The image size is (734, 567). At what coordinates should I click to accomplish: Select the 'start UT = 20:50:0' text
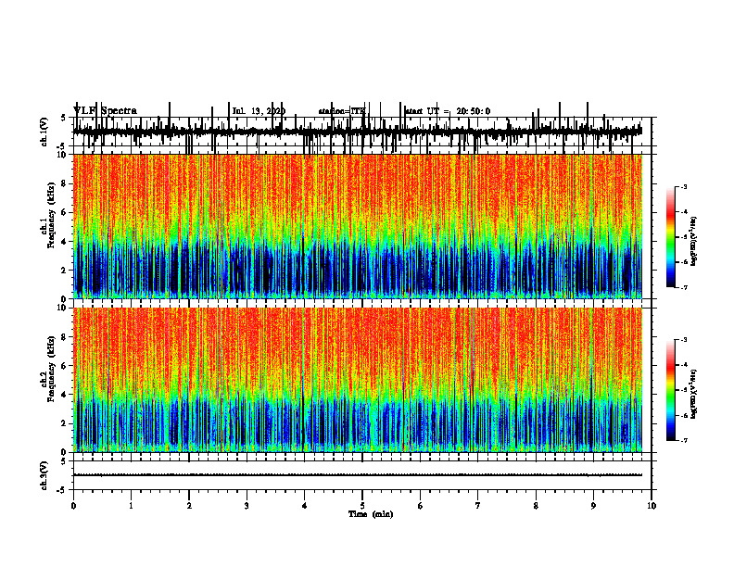pyautogui.click(x=448, y=111)
